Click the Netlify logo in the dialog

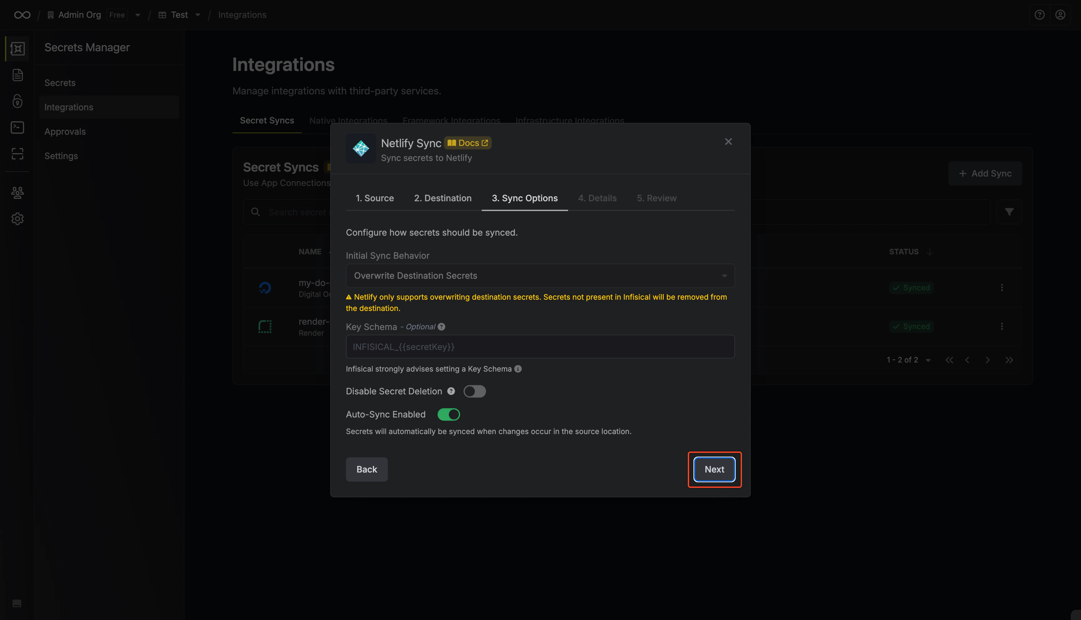click(x=361, y=149)
